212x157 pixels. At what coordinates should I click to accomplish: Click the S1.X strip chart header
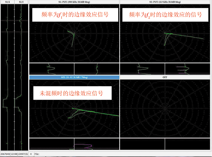[7, 2]
